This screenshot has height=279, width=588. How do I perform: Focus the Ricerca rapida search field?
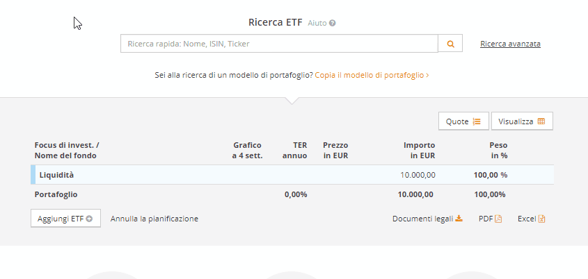pyautogui.click(x=279, y=44)
